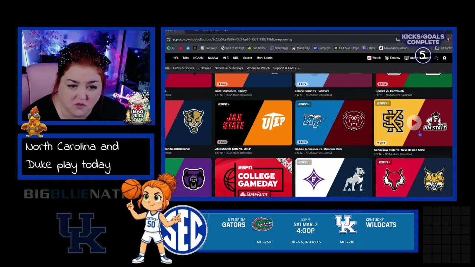Open the Florida International game thumbnail
The image size is (475, 267).
point(189,123)
